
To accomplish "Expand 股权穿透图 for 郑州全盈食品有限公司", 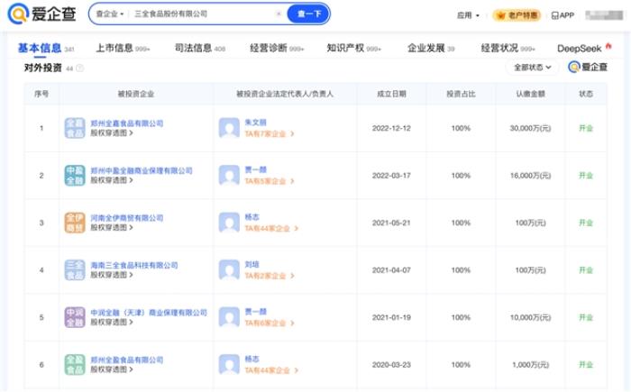I will [112, 369].
